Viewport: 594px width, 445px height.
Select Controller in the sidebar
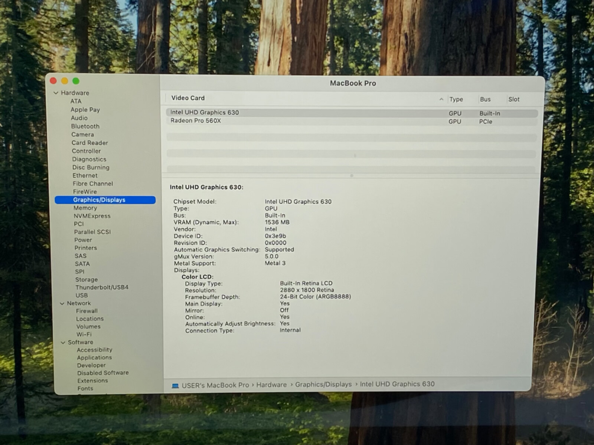pos(86,151)
